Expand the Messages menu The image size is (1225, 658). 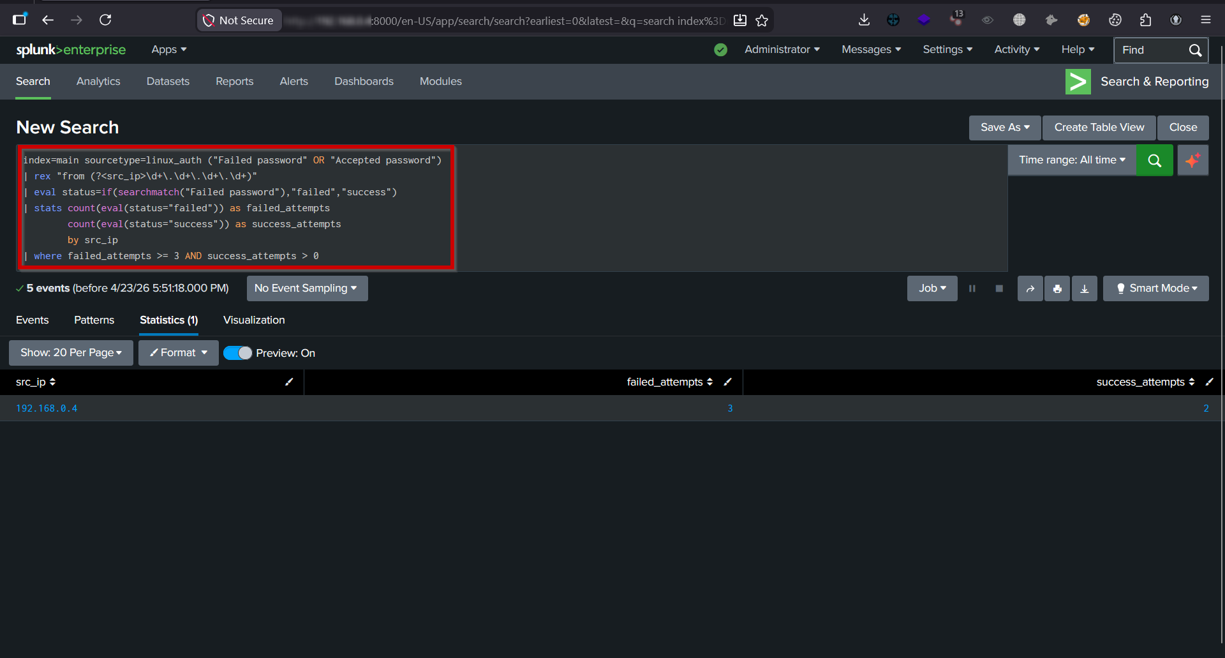point(872,50)
